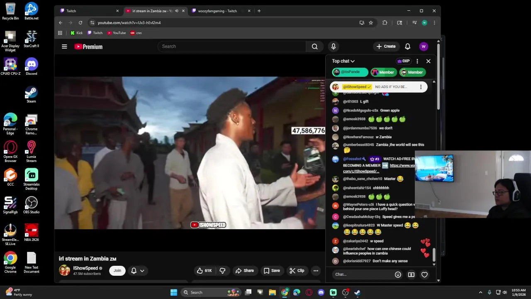Open NBA 2K26 desktop shortcut
The width and height of the screenshot is (531, 299).
[x=32, y=233]
